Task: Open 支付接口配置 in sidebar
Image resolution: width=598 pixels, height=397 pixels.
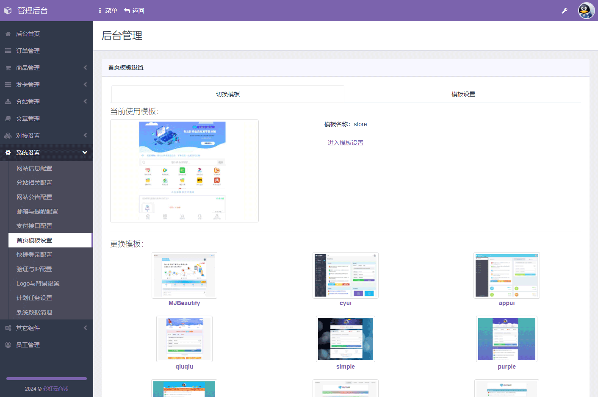Action: pos(50,226)
